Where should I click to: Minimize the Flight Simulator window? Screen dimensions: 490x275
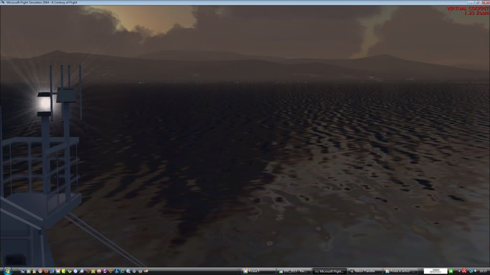point(471,2)
